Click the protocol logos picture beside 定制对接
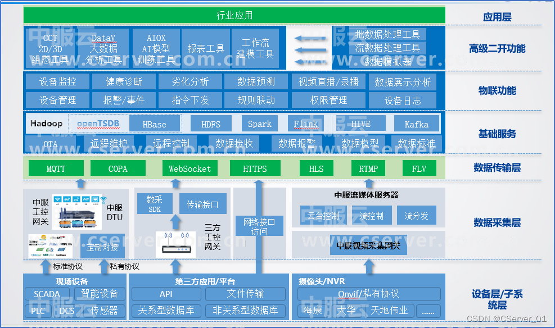Image resolution: width=555 pixels, height=328 pixels. [51, 246]
